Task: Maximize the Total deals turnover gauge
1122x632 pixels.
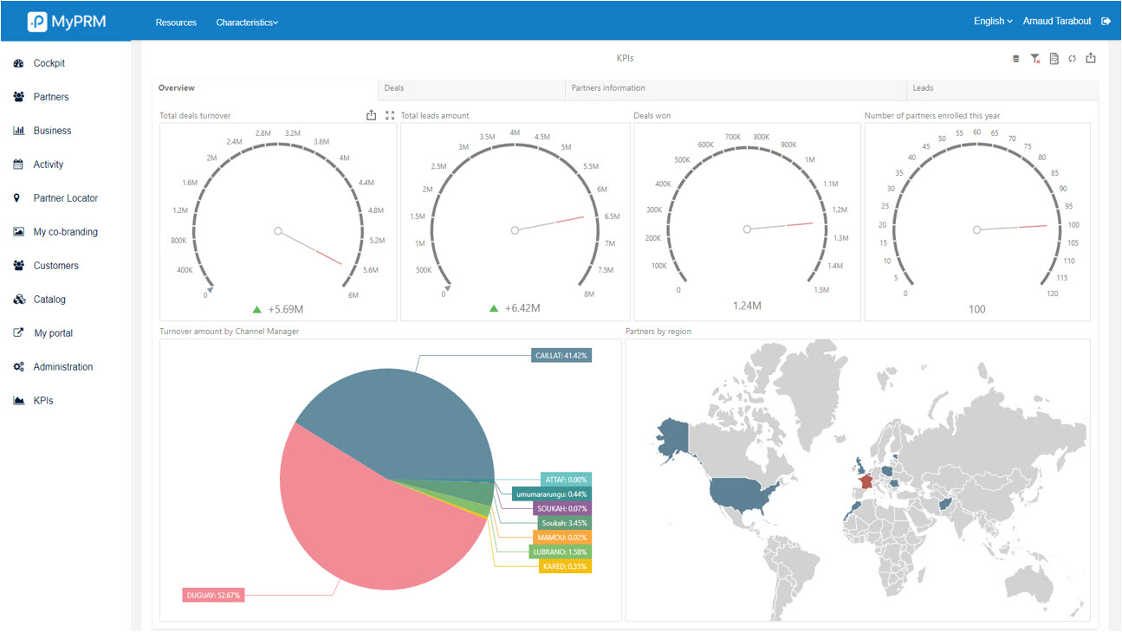Action: pos(390,115)
